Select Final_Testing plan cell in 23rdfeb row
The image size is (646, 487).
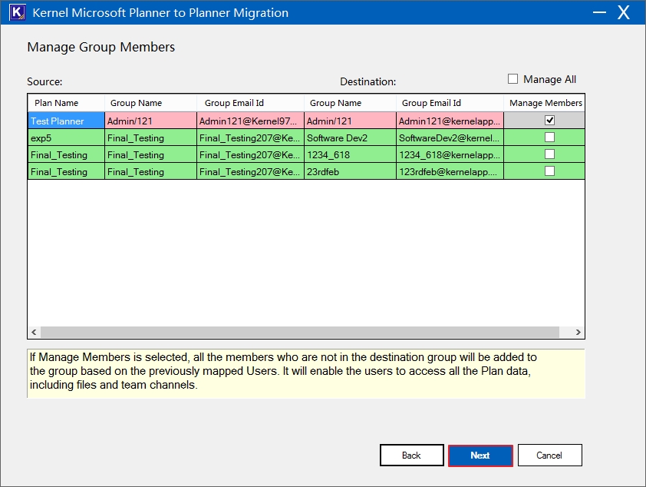(66, 171)
